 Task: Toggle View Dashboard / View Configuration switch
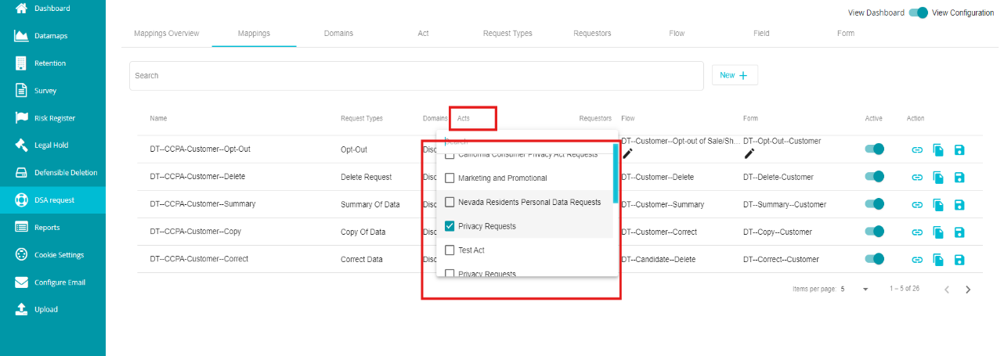918,13
